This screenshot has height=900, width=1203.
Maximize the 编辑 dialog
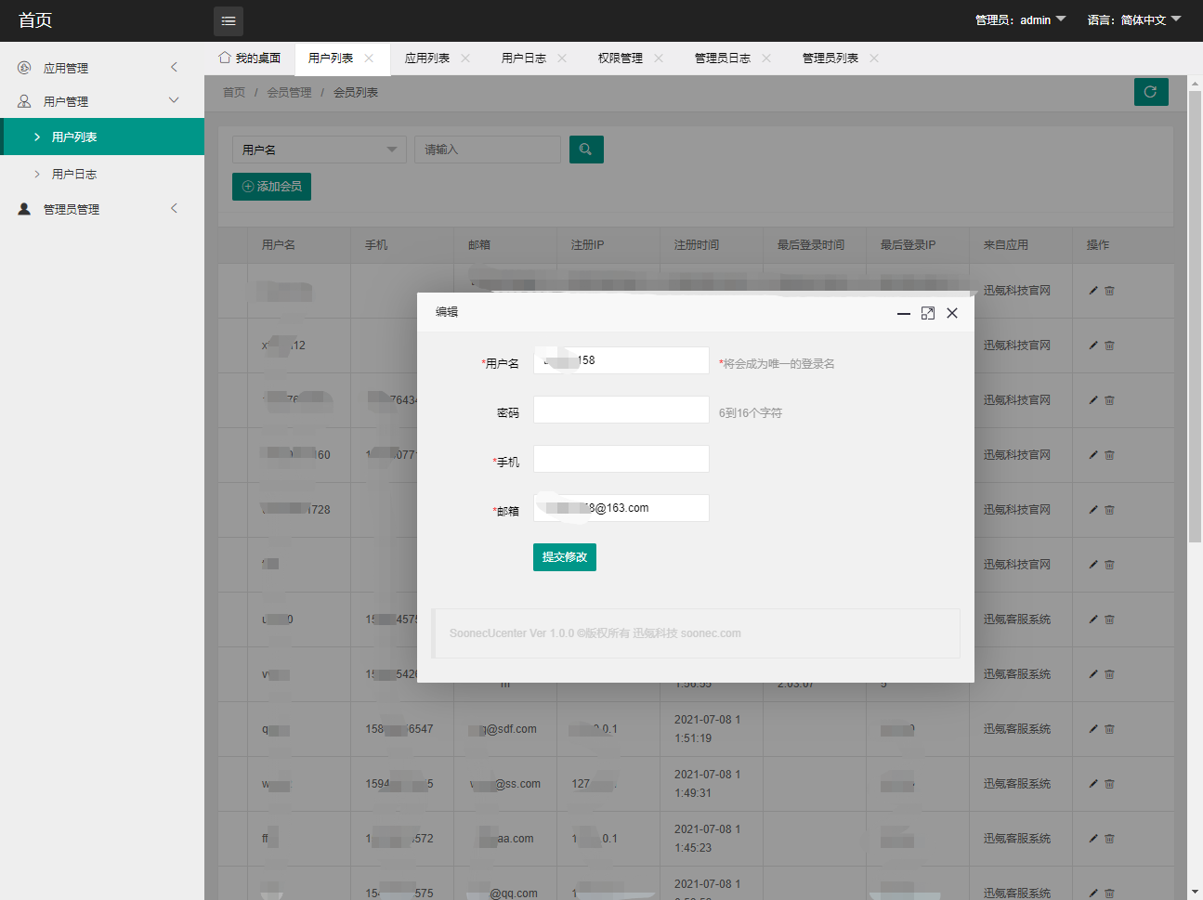pos(927,313)
